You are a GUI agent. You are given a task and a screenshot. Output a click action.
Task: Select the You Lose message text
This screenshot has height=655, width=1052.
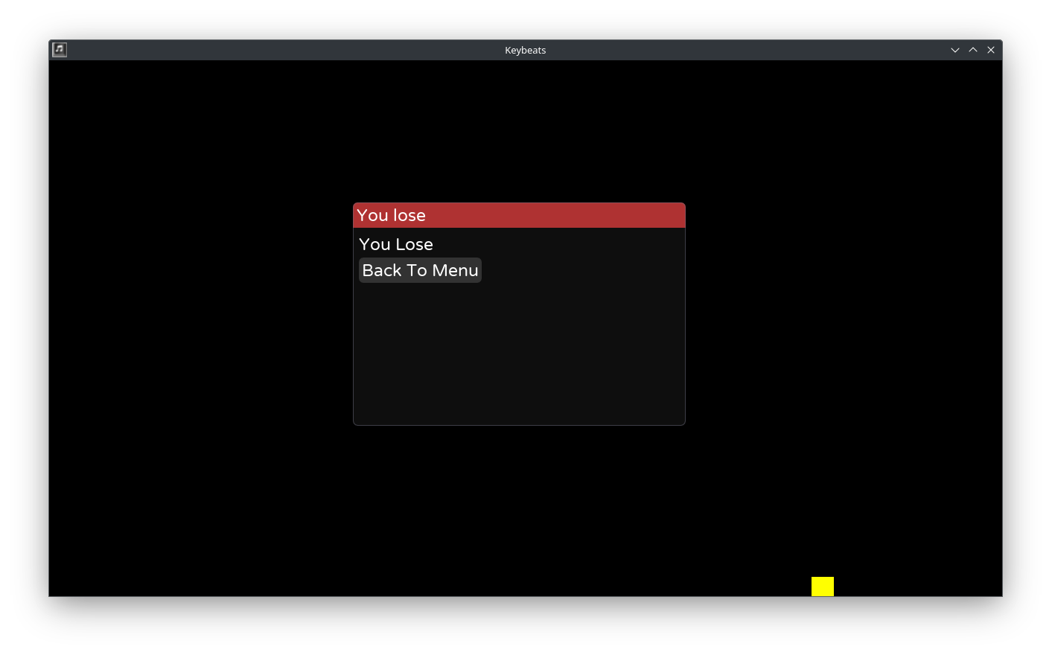[x=396, y=244]
